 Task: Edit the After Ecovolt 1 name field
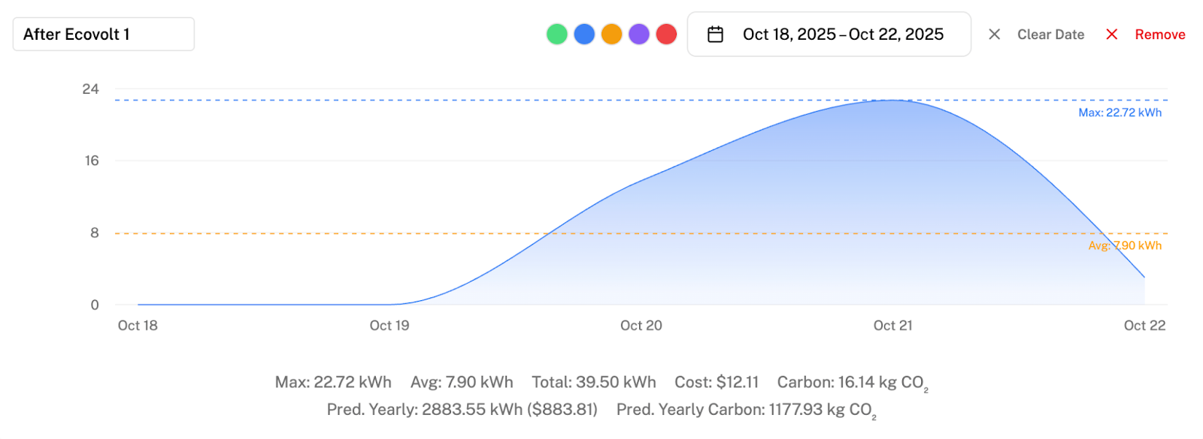(x=103, y=35)
